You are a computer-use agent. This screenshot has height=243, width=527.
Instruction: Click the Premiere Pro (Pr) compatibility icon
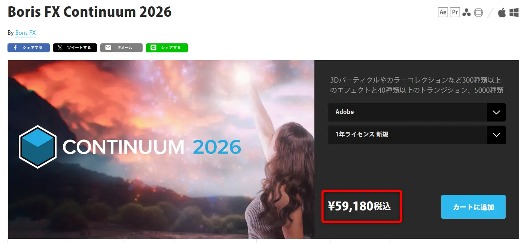[x=455, y=12]
